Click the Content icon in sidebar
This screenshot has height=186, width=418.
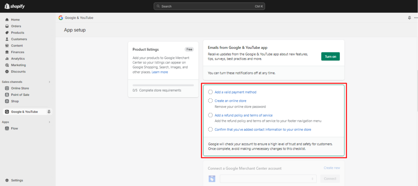click(7, 46)
